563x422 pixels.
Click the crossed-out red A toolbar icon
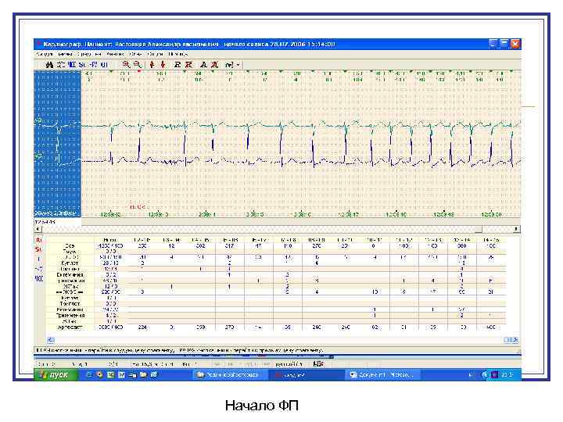click(214, 65)
